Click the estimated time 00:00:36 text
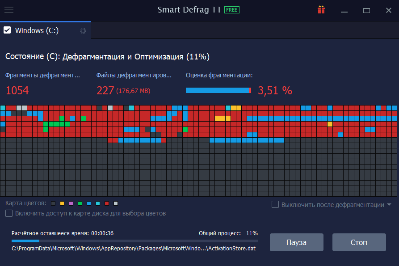 [102, 233]
